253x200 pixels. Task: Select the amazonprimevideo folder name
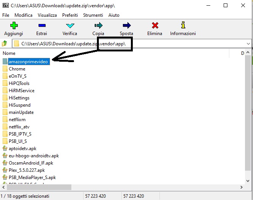pyautogui.click(x=28, y=62)
